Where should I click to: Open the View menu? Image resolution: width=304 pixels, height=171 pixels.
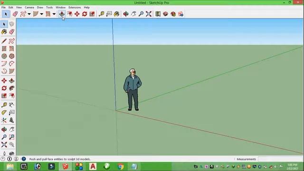tap(19, 8)
